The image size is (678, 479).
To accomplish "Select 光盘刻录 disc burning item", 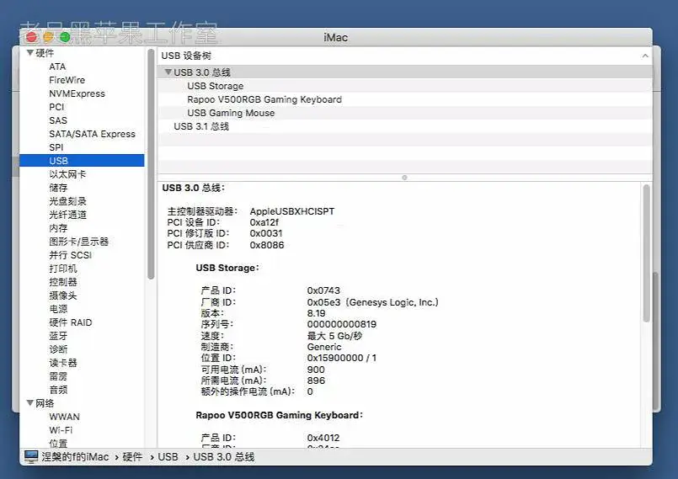I will point(67,201).
